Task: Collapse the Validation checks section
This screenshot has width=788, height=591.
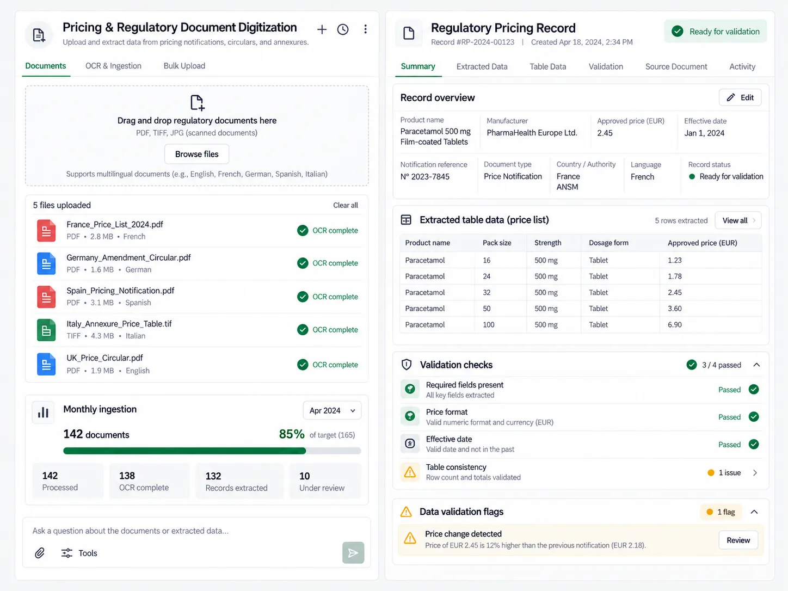Action: click(756, 365)
